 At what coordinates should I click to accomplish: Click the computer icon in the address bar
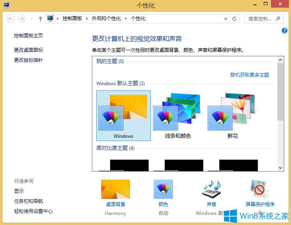tap(50, 18)
